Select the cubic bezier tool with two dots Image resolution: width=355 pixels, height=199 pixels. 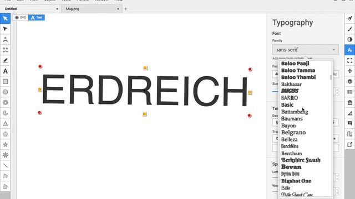coord(5,50)
